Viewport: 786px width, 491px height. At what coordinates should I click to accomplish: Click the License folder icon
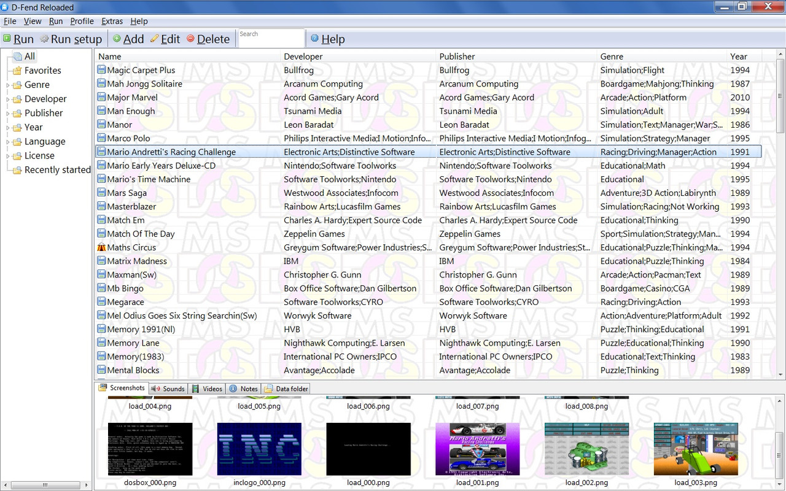tap(17, 155)
